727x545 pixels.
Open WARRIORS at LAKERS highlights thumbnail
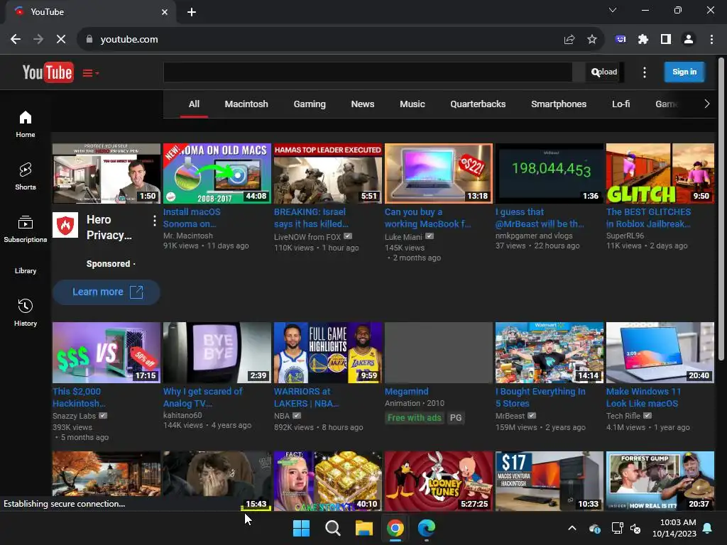tap(328, 353)
